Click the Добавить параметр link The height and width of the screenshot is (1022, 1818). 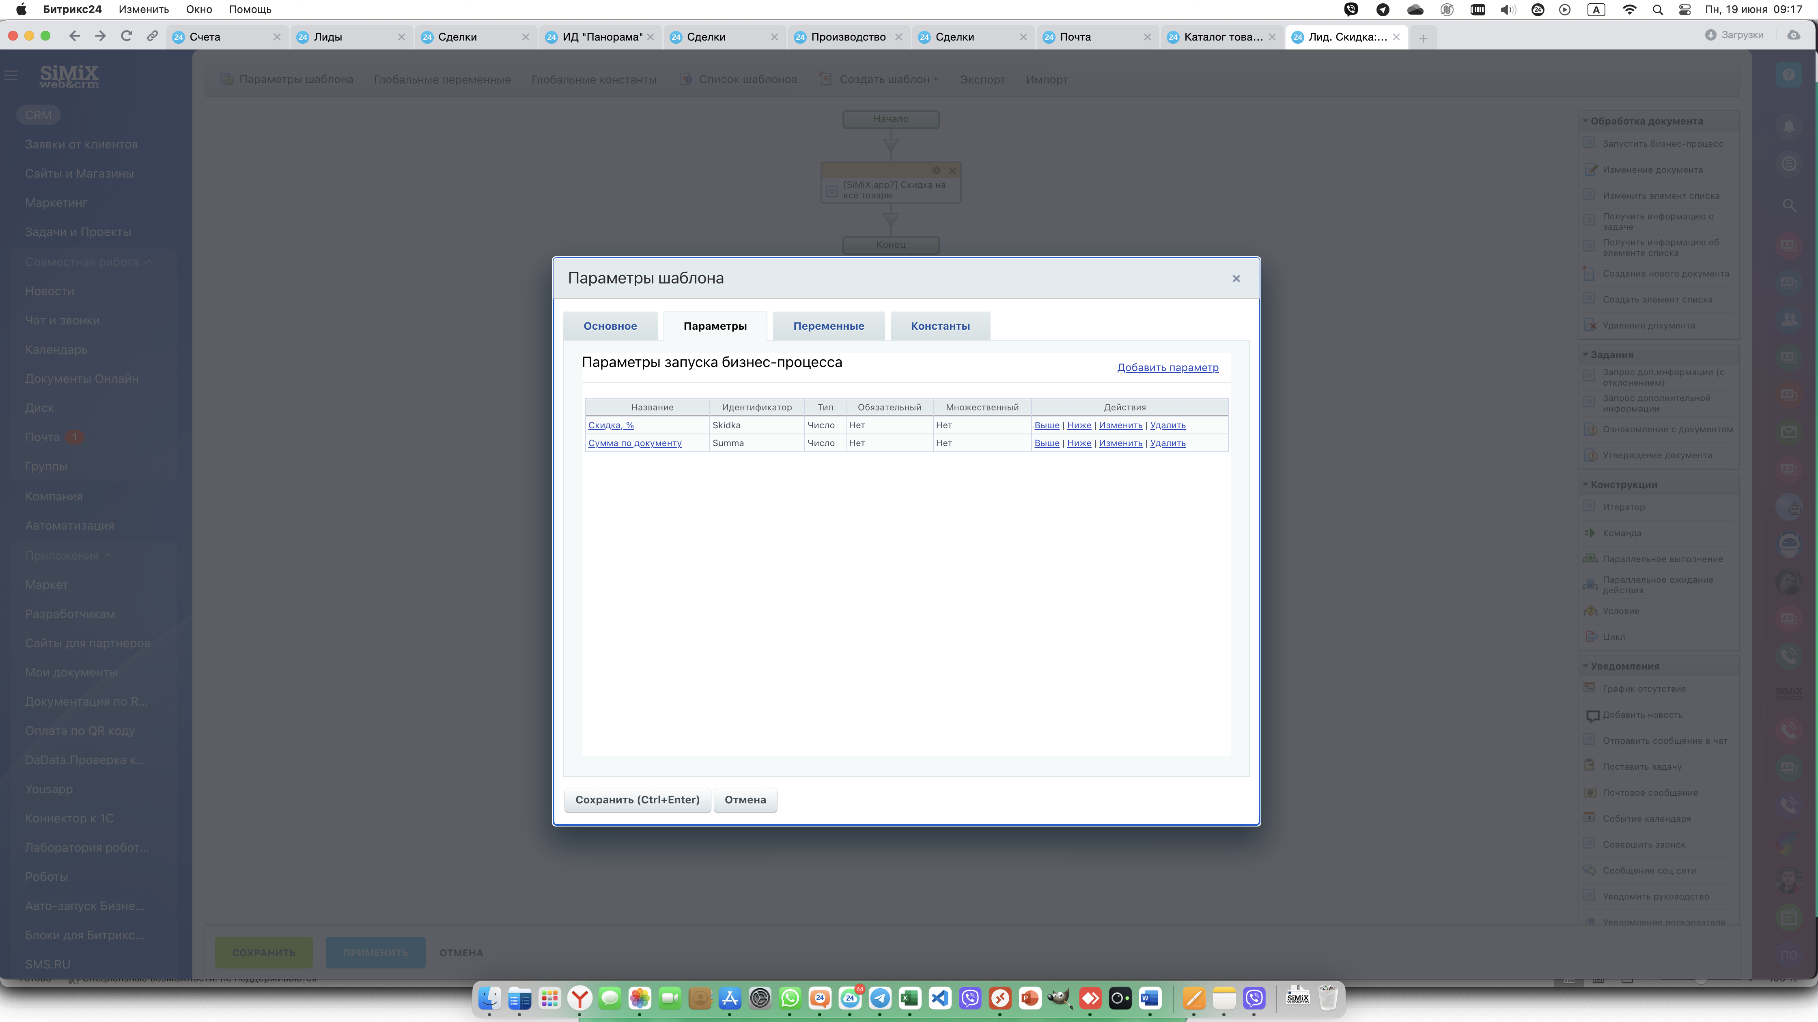tap(1167, 367)
